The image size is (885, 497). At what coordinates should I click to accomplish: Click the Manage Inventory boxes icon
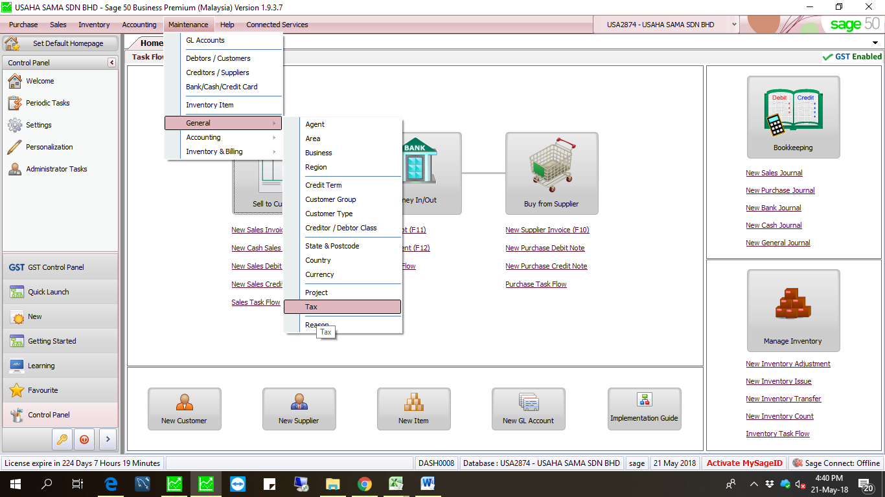pos(793,311)
